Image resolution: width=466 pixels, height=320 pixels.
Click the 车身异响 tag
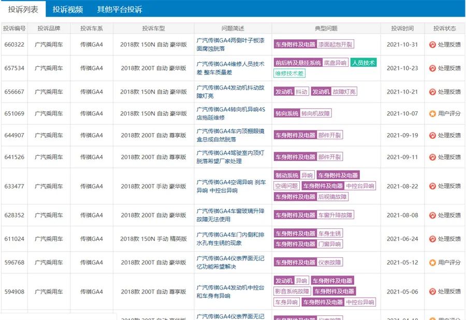[x=286, y=302]
